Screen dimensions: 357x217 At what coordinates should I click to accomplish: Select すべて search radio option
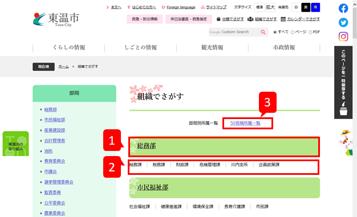tap(275, 32)
